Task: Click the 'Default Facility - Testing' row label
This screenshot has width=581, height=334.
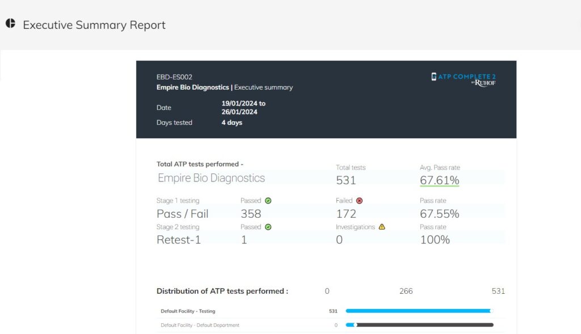Action: pyautogui.click(x=188, y=311)
